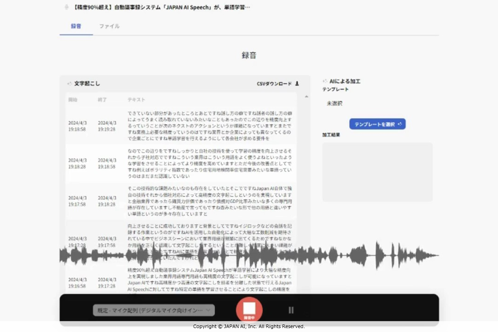Click the microphone icon beside the page title

pos(66,7)
